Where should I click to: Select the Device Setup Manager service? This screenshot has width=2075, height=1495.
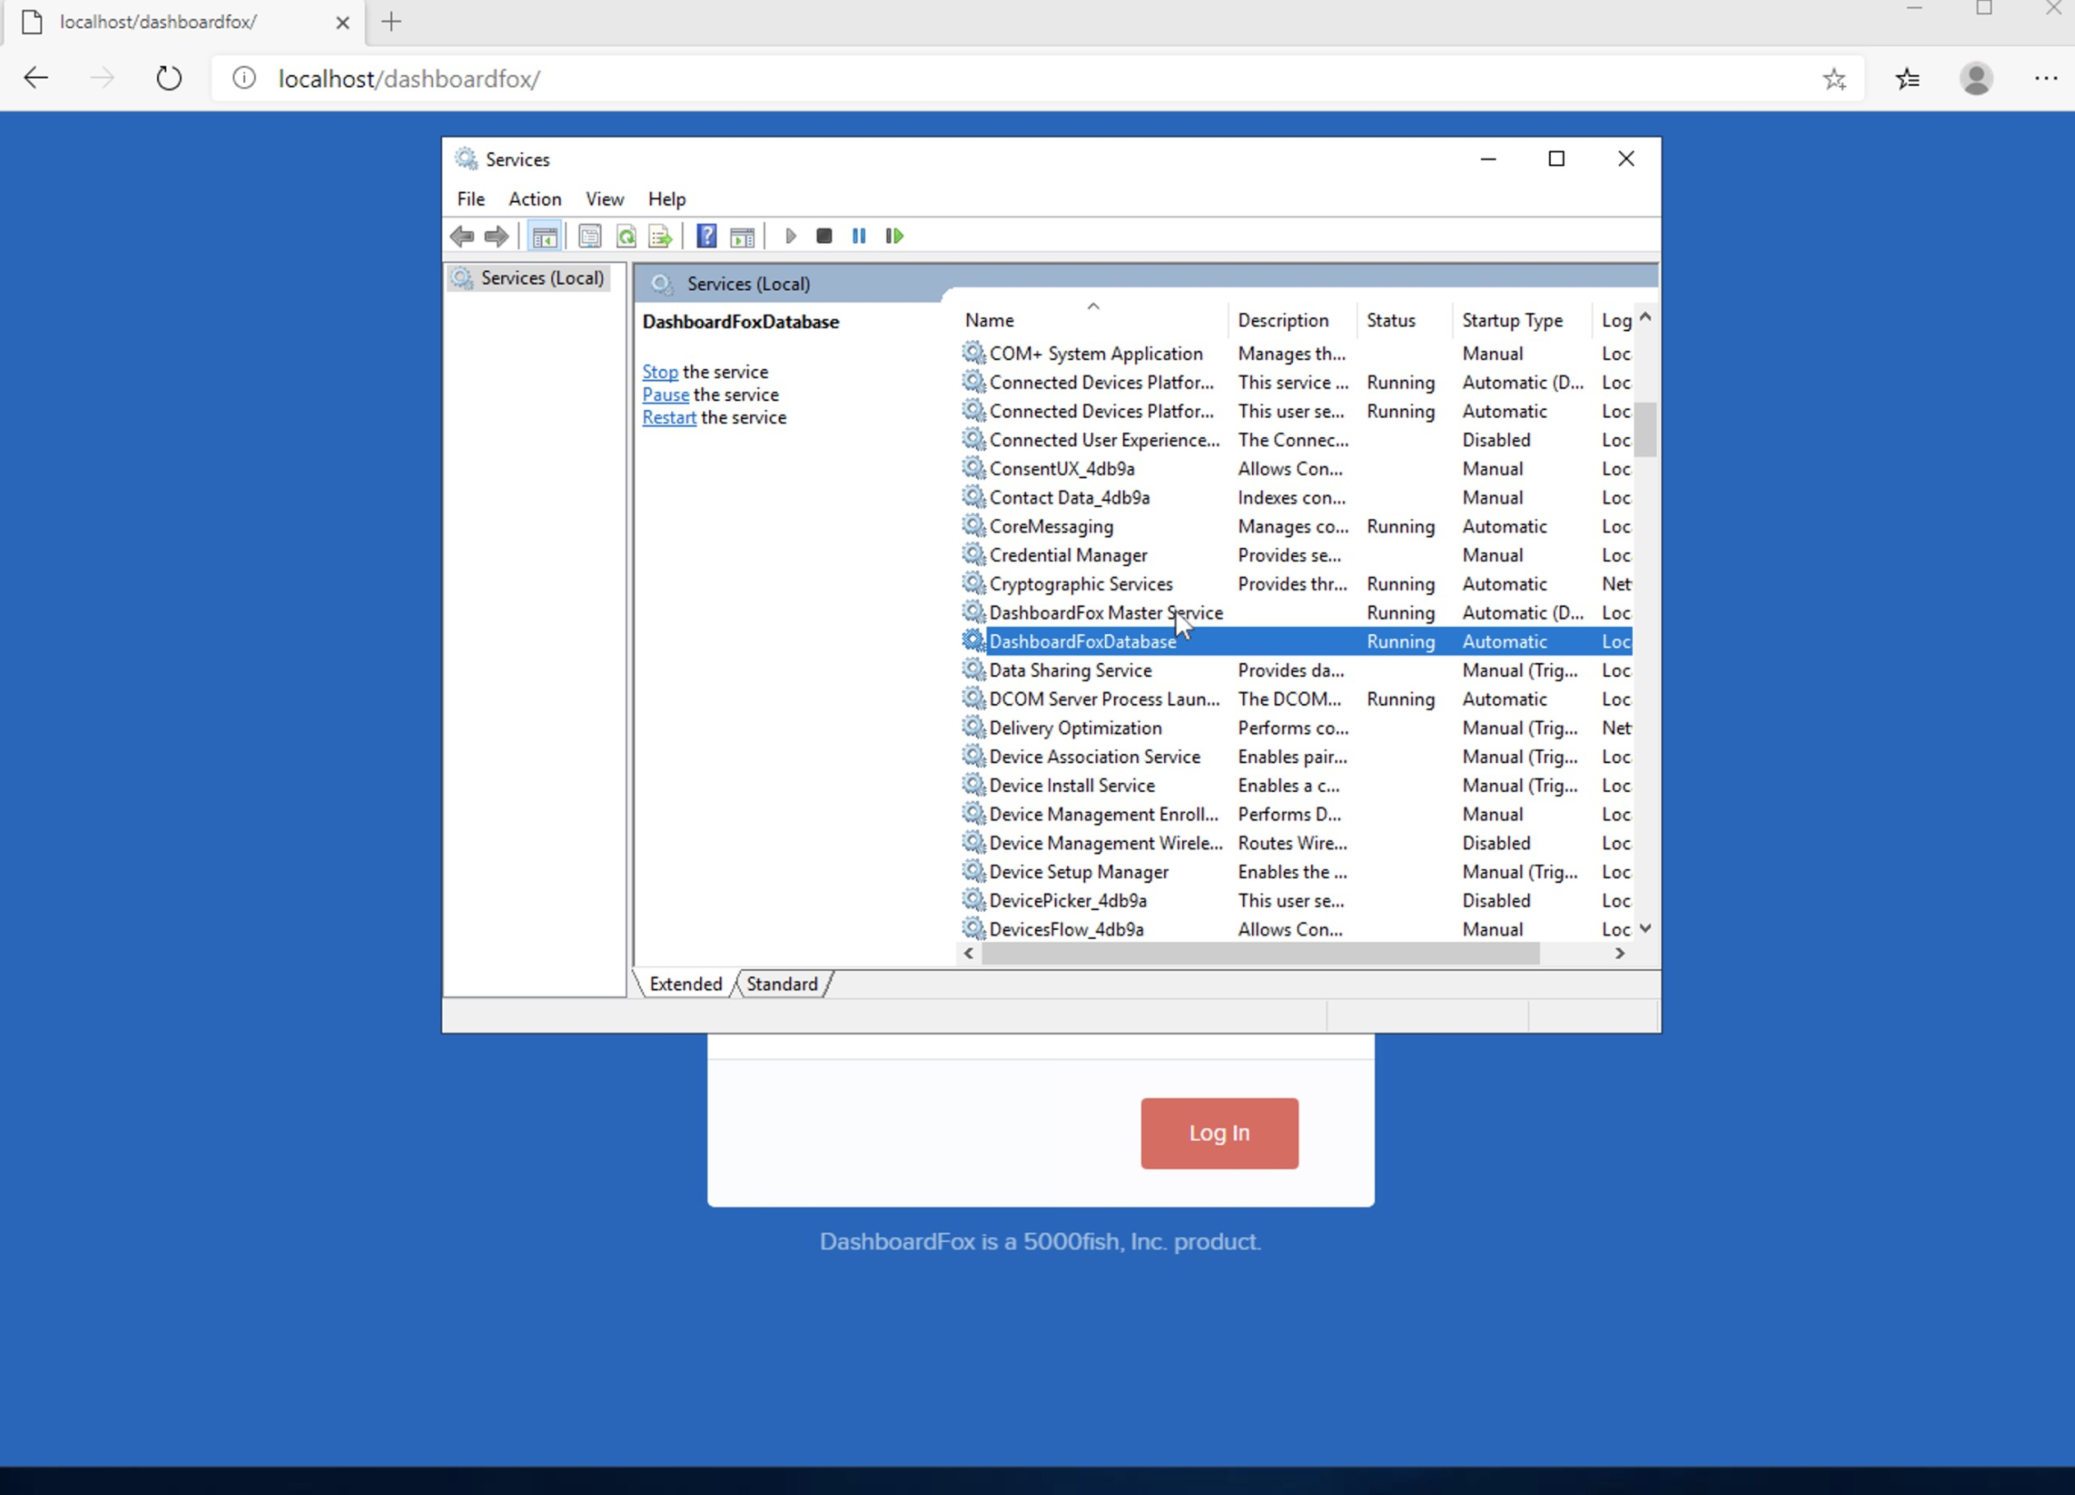pos(1295,872)
